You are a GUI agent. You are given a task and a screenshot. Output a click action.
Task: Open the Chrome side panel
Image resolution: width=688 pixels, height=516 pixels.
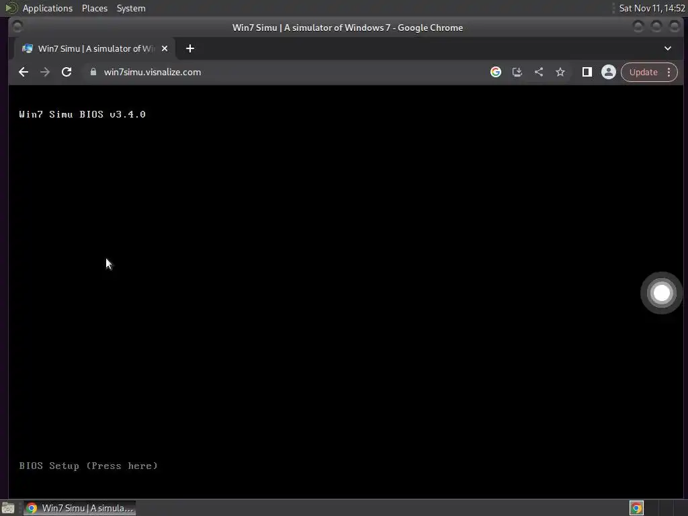tap(587, 72)
